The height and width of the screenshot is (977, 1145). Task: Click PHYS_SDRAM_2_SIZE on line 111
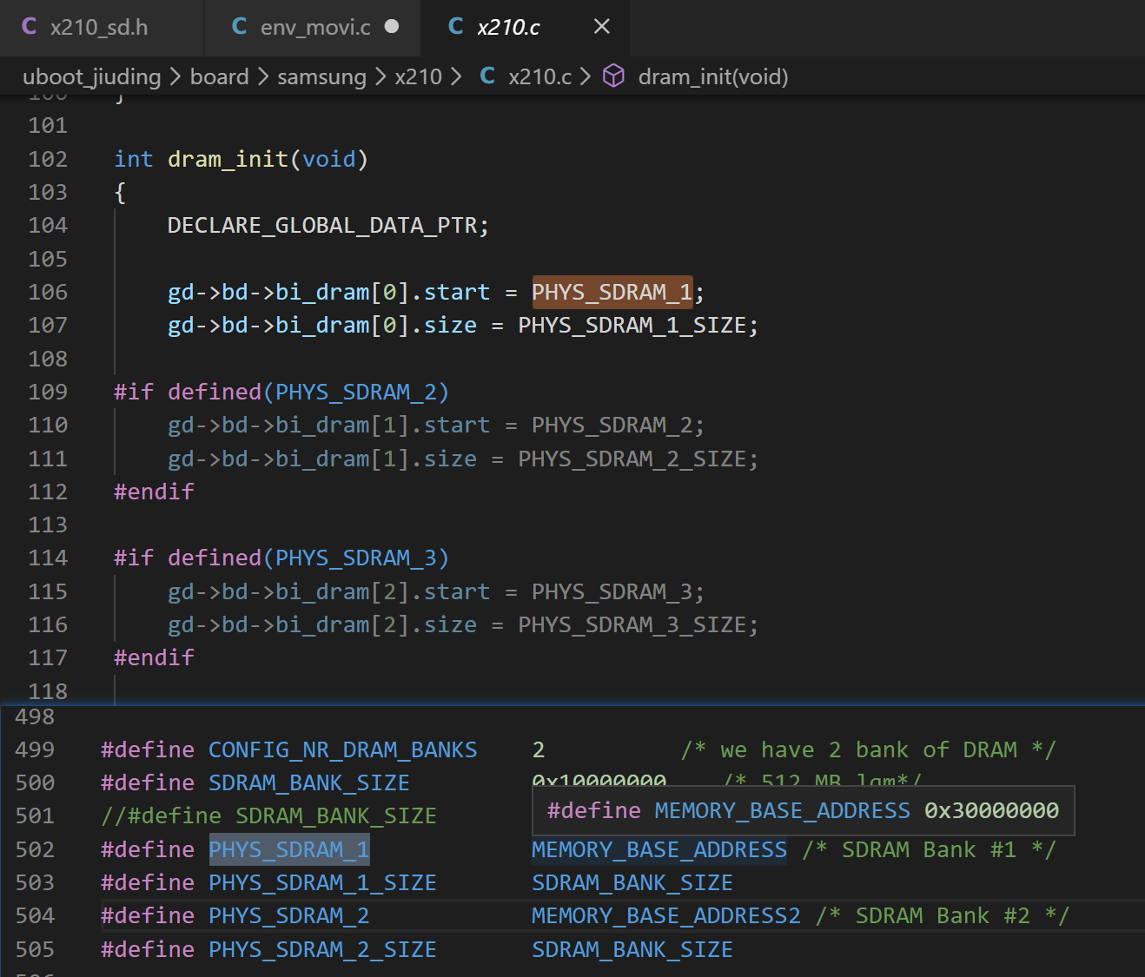[632, 459]
